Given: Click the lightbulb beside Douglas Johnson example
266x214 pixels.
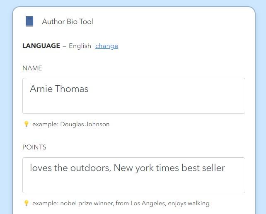Looking at the screenshot, I should point(26,124).
